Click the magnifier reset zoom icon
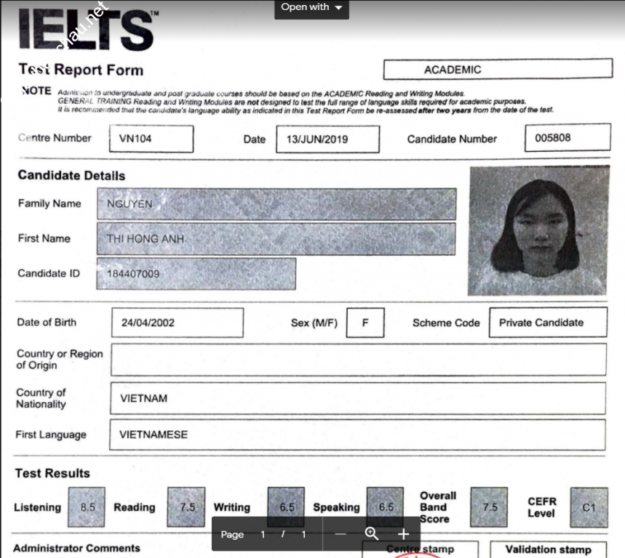 [x=372, y=534]
